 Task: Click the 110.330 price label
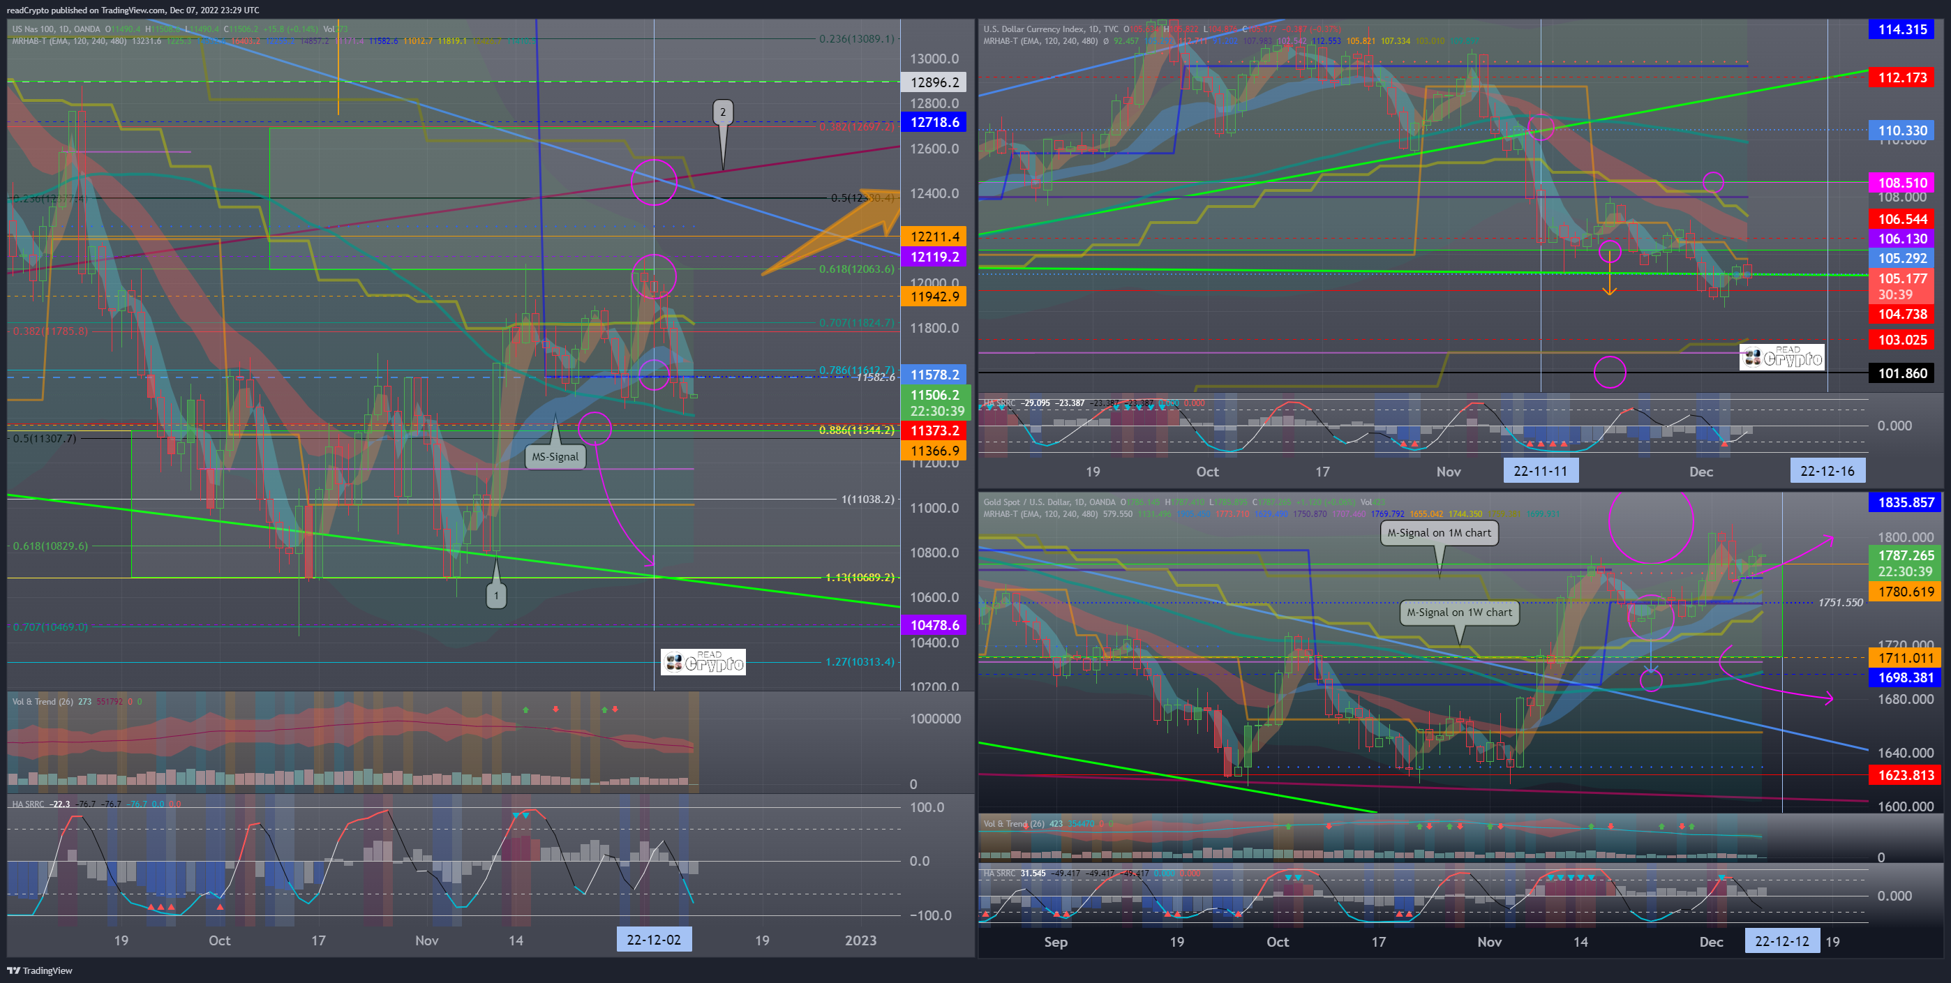[1901, 130]
